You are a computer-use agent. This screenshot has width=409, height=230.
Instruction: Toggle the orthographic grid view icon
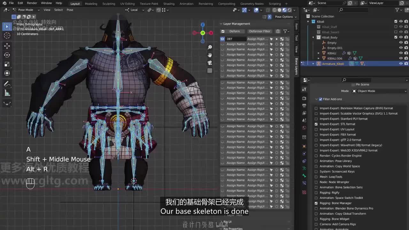click(210, 71)
